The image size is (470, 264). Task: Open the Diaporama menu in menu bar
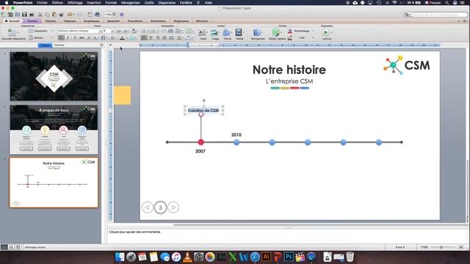167,3
